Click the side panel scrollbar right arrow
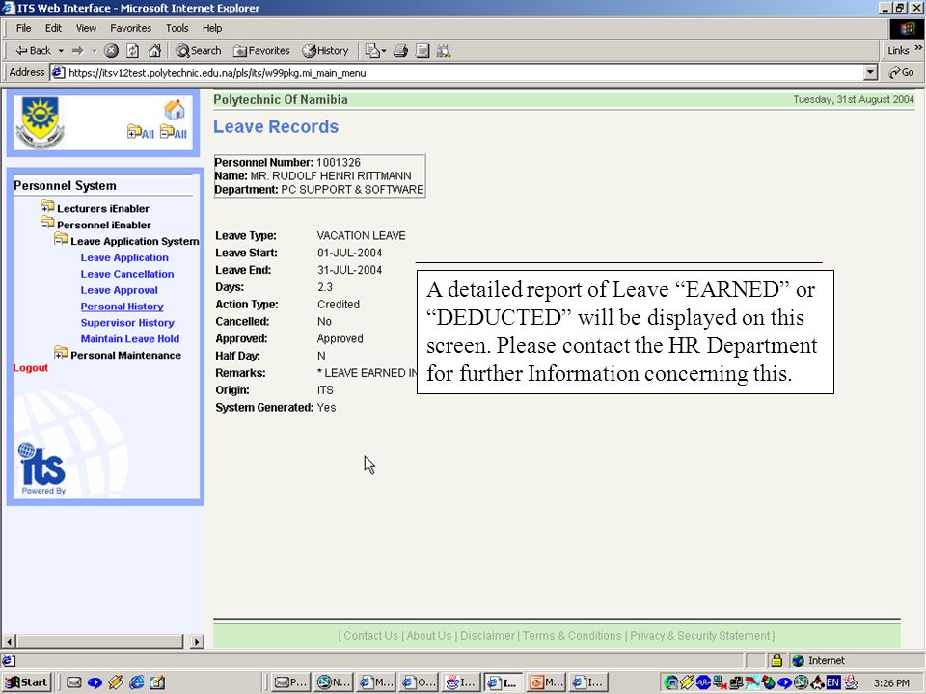The image size is (926, 694). 197,641
